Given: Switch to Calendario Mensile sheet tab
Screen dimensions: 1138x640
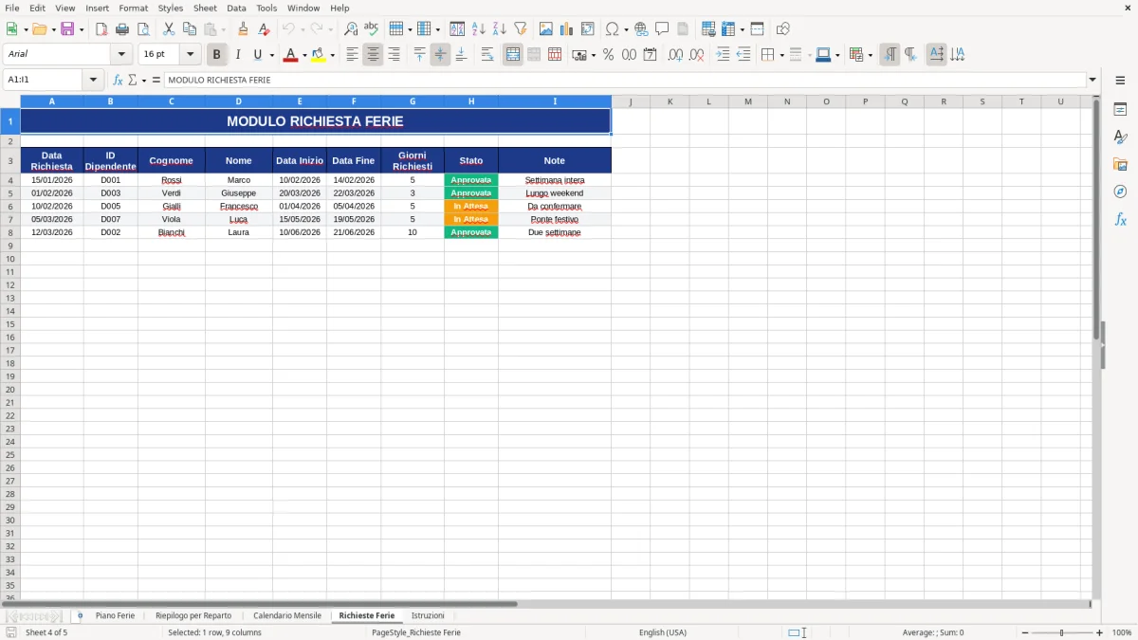Looking at the screenshot, I should 287,615.
